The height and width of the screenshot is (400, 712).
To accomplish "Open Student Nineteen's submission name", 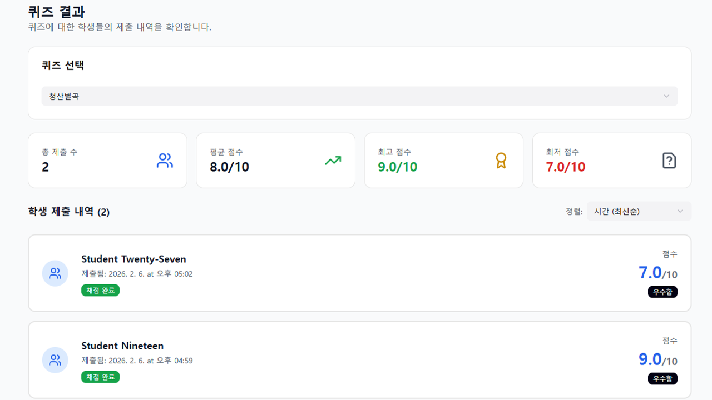I will click(122, 346).
